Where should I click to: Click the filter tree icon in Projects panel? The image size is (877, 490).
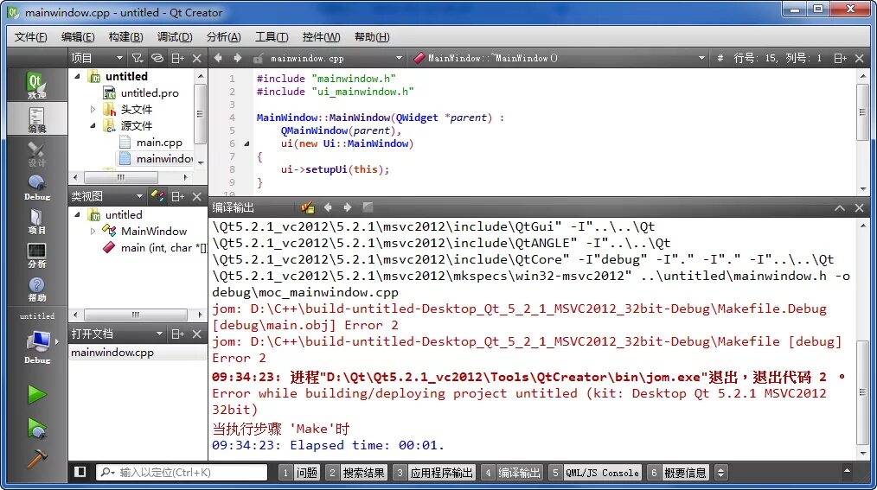pyautogui.click(x=137, y=58)
